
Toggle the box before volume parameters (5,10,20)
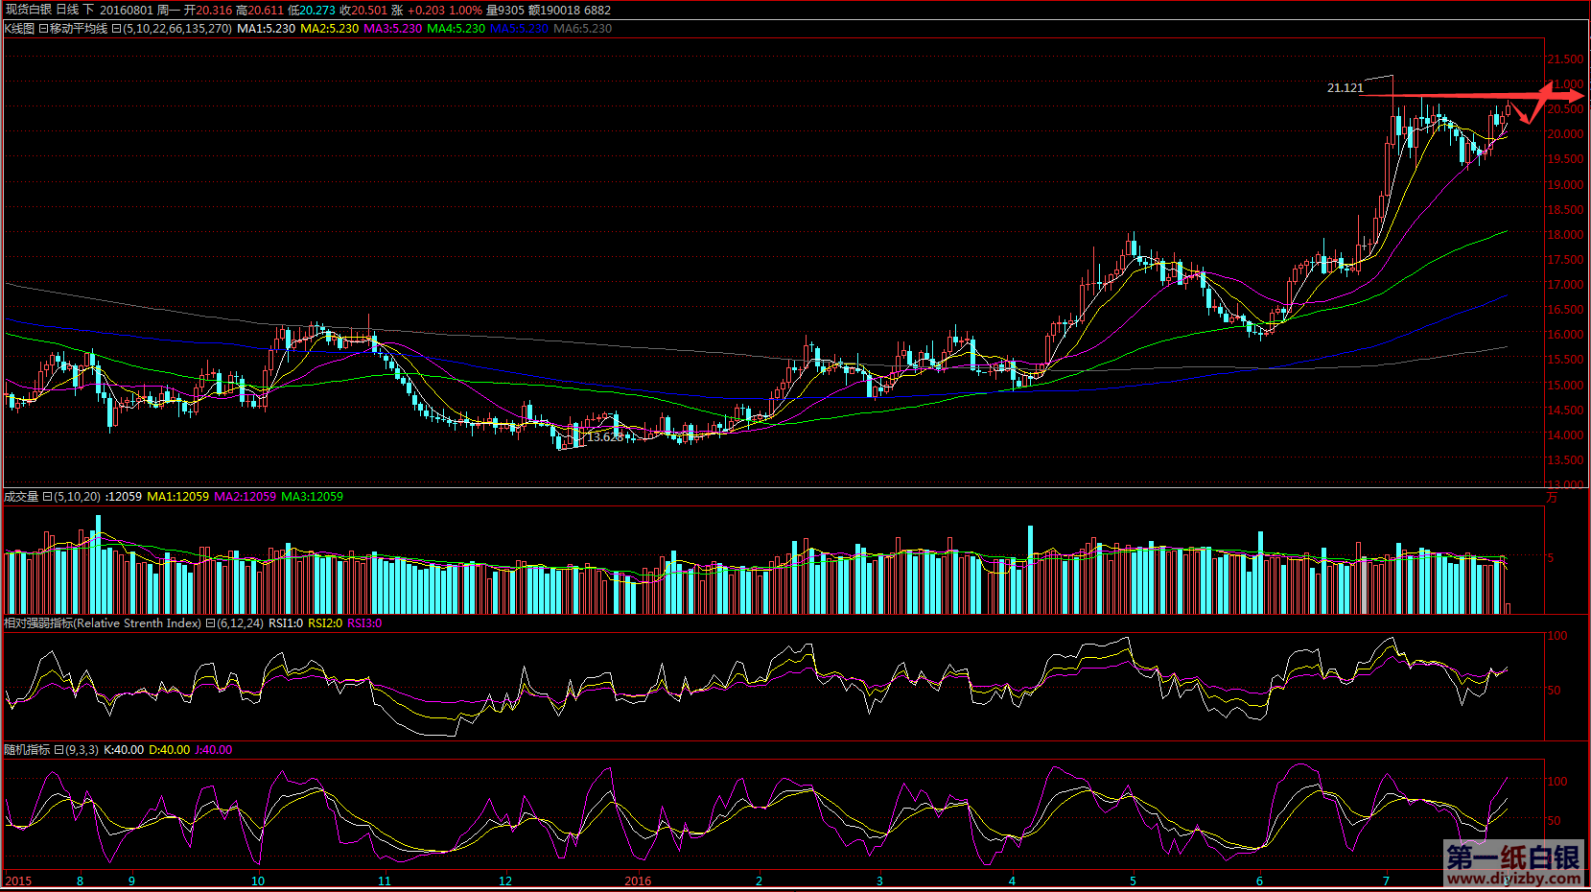point(47,497)
